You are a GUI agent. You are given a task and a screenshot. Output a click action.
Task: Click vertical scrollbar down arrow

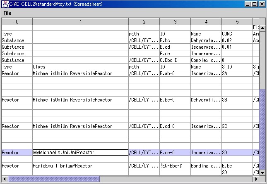click(262, 172)
